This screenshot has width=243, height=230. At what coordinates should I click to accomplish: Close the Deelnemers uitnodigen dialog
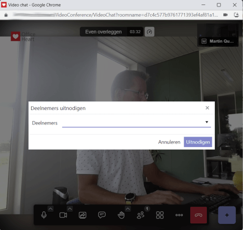pyautogui.click(x=207, y=108)
